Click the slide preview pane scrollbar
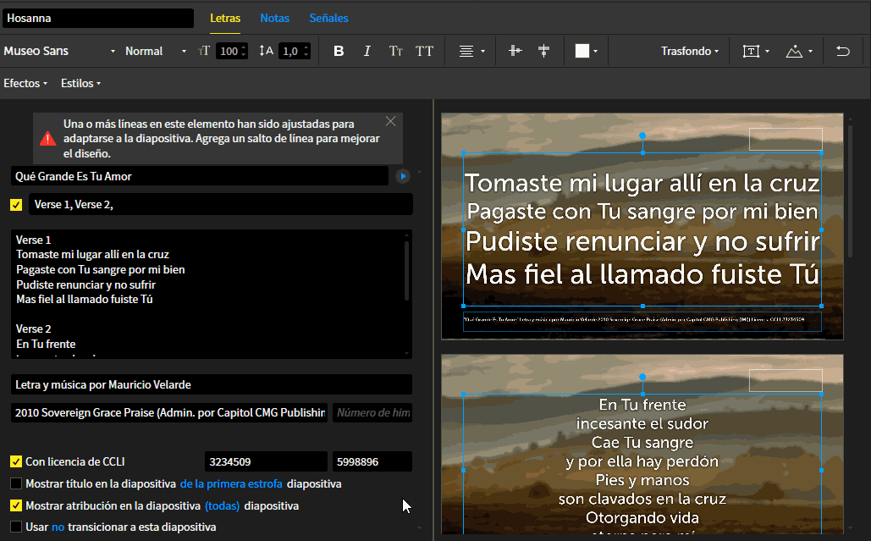 click(850, 191)
